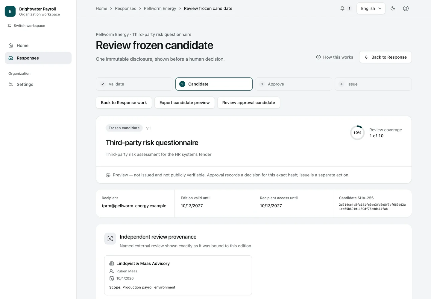Click Scope: Production payroll environment text
The width and height of the screenshot is (431, 299).
[x=142, y=287]
